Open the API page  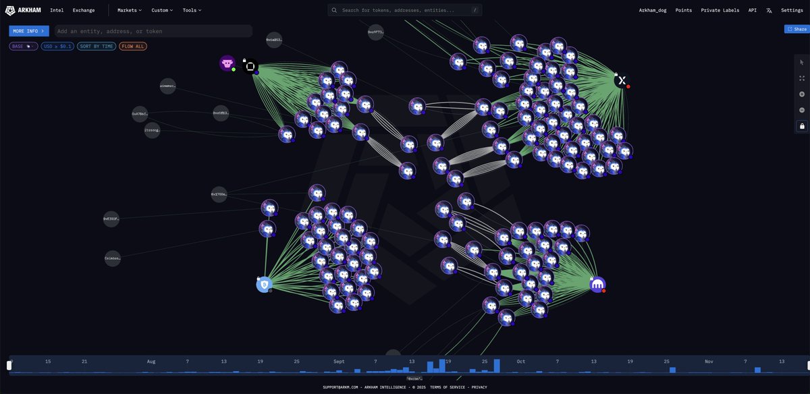point(753,10)
